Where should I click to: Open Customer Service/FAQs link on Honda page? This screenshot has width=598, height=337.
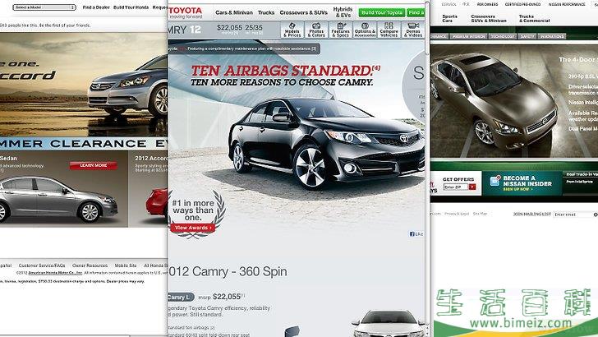pyautogui.click(x=42, y=265)
